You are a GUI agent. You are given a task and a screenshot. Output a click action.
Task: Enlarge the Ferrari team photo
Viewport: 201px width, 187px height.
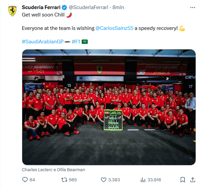pyautogui.click(x=109, y=107)
